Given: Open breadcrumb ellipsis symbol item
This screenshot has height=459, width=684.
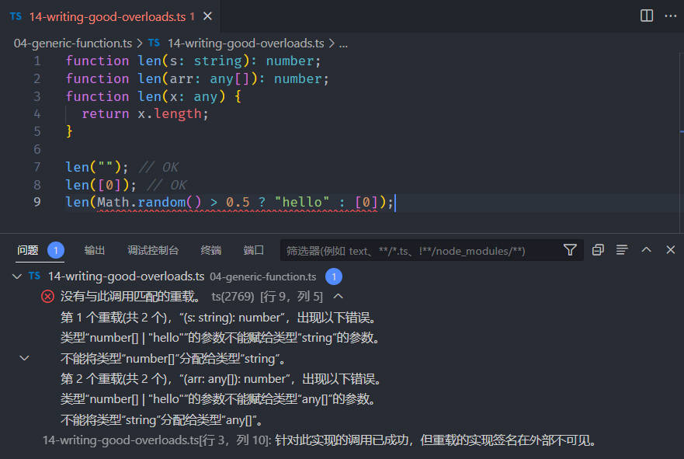Looking at the screenshot, I should [x=344, y=43].
